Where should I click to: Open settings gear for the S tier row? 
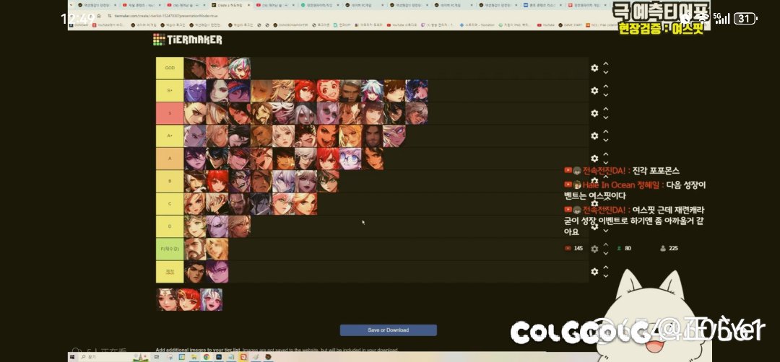[x=594, y=113]
